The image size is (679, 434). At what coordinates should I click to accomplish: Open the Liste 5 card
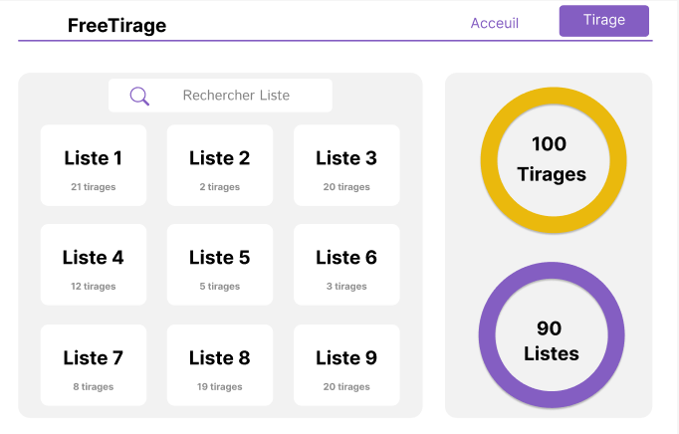(220, 265)
